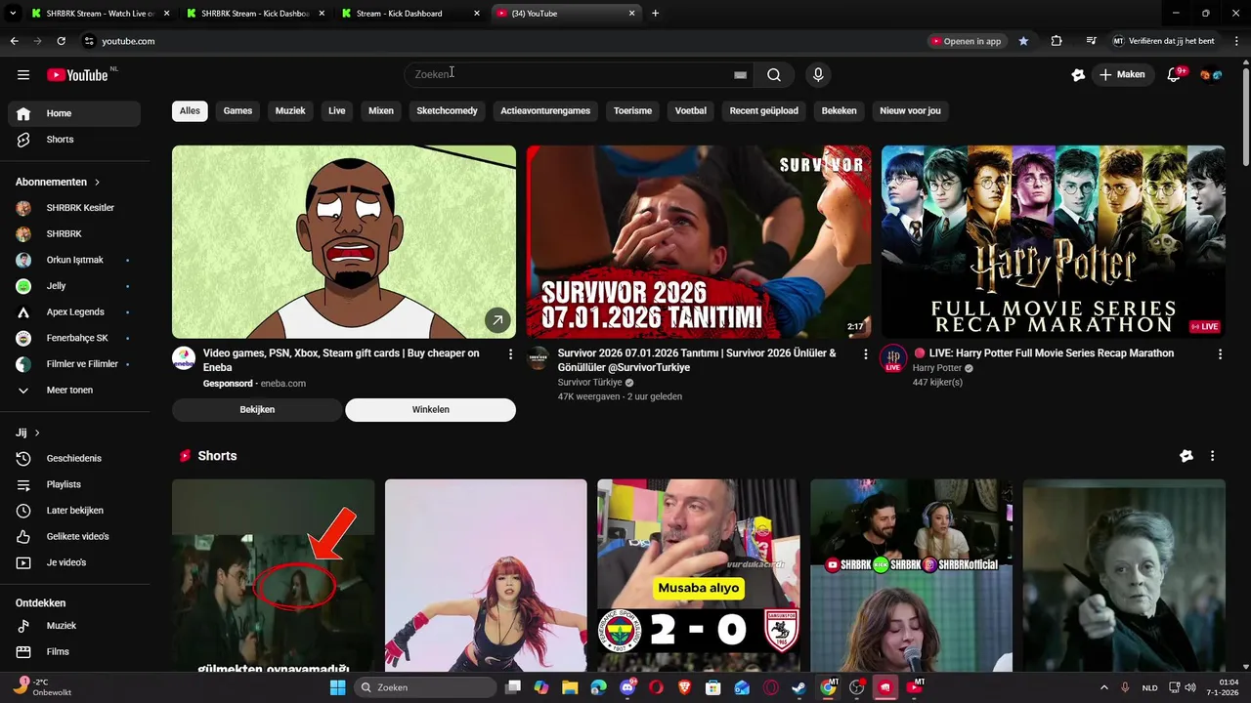
Task: Select the Nieuw voor jou filter chip
Action: [x=910, y=110]
